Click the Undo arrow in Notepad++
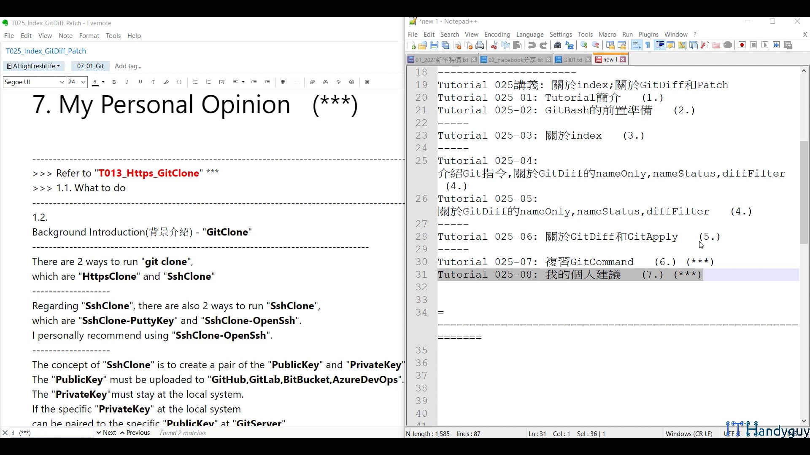Screen dimensions: 810x455 click(532, 45)
